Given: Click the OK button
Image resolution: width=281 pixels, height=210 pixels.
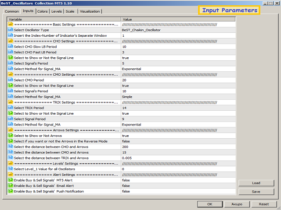Looking at the screenshot, I should (x=210, y=204).
